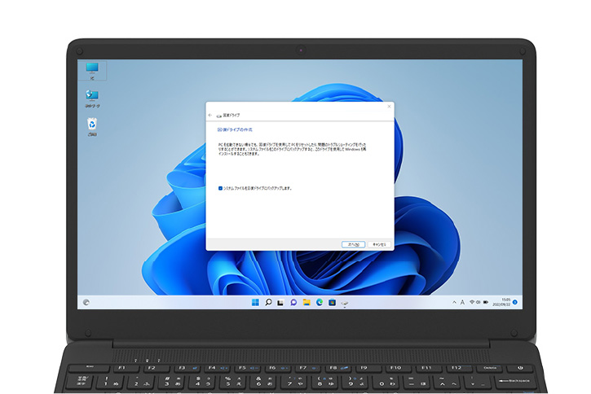591x394 pixels.
Task: Open the widgets icon at taskbar's left end
Action: click(86, 302)
